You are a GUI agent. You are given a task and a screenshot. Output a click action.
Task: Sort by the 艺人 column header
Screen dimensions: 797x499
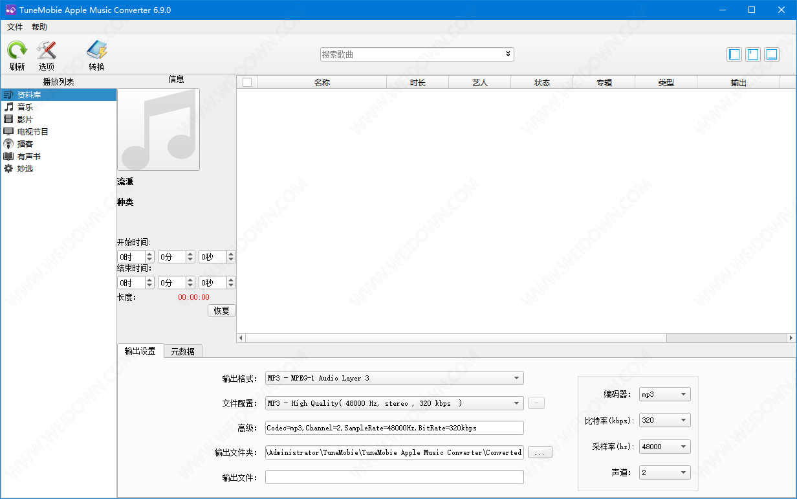click(480, 82)
